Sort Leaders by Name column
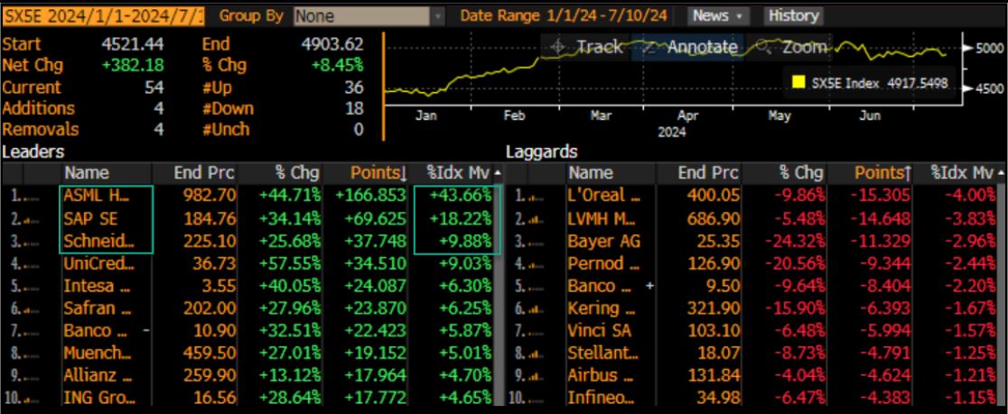1008x414 pixels. pos(87,172)
